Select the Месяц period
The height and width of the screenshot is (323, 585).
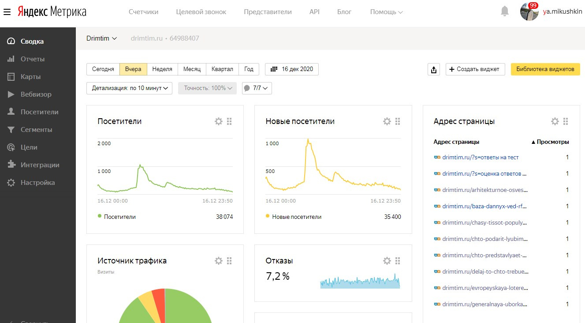pos(192,69)
